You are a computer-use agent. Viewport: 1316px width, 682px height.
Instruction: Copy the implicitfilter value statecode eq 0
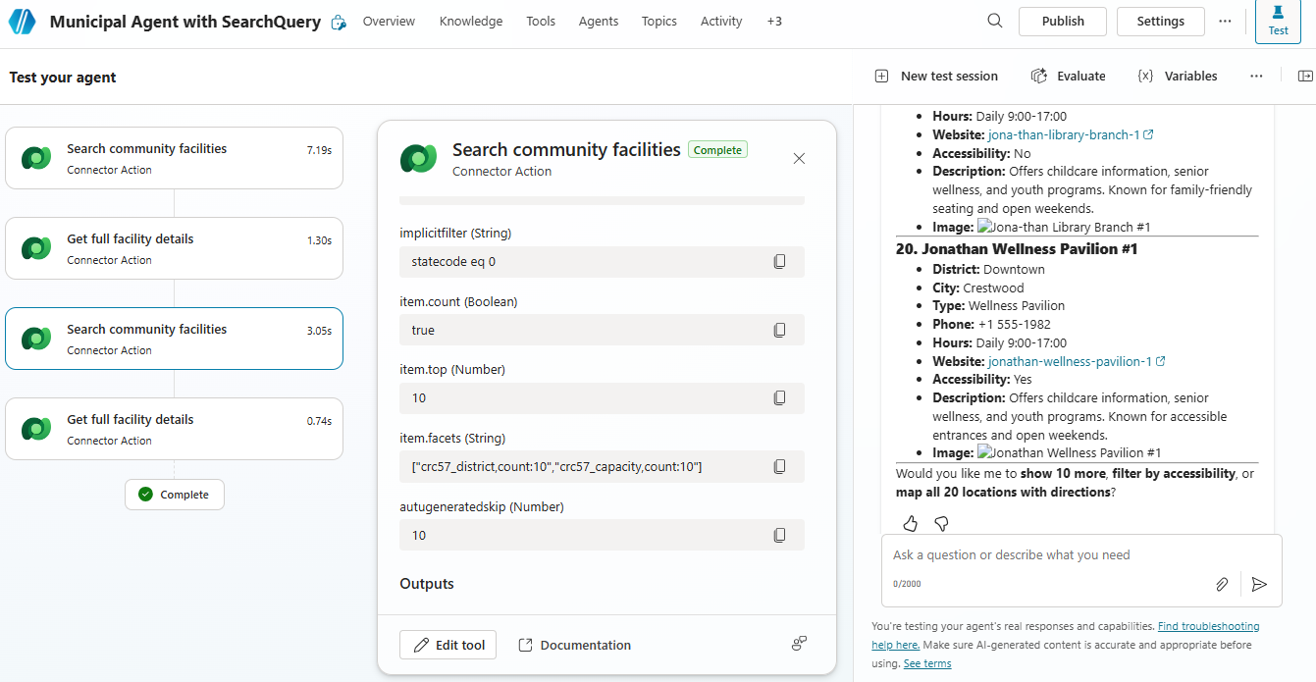coord(779,262)
